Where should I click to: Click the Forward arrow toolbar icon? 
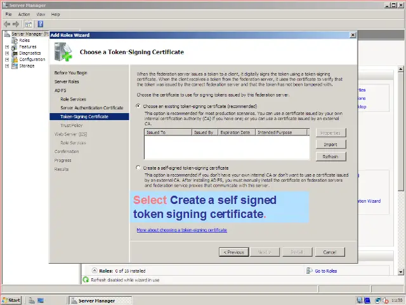point(16,24)
